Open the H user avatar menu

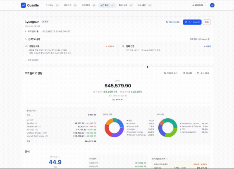click(x=212, y=5)
